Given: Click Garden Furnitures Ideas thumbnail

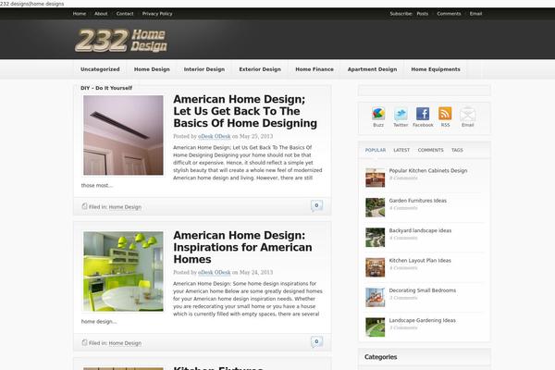Looking at the screenshot, I should 376,207.
